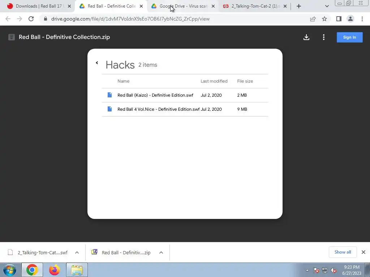This screenshot has width=370, height=277.
Task: Click the File size column header
Action: [245, 81]
